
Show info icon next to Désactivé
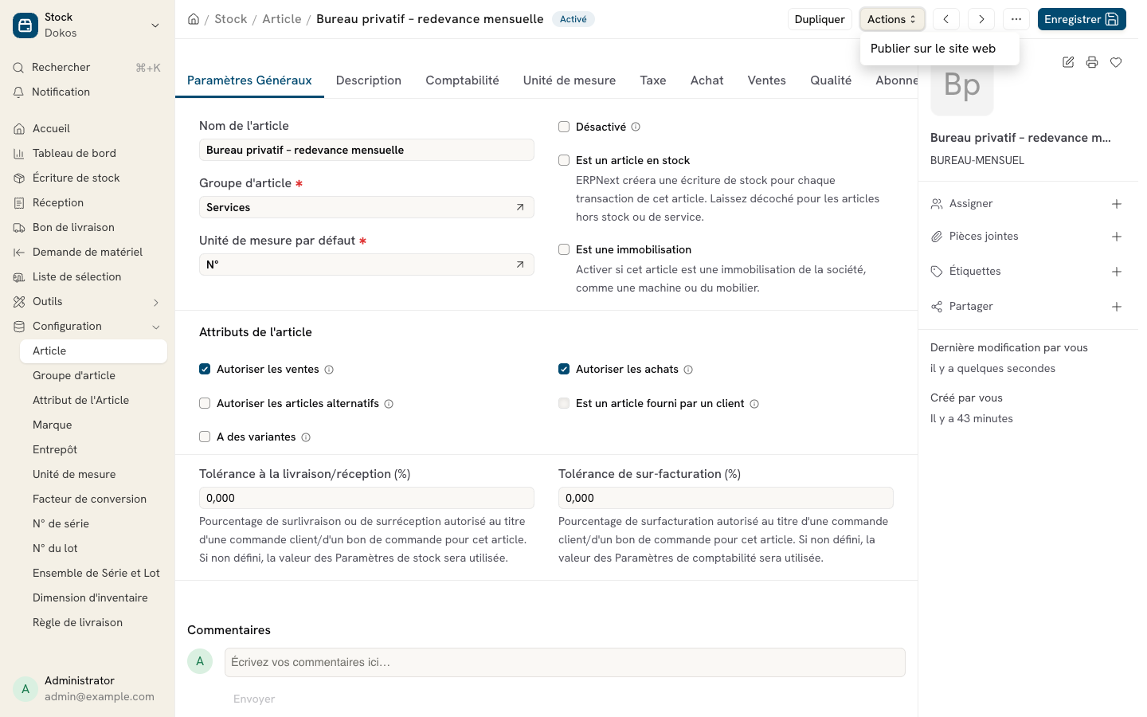[636, 127]
